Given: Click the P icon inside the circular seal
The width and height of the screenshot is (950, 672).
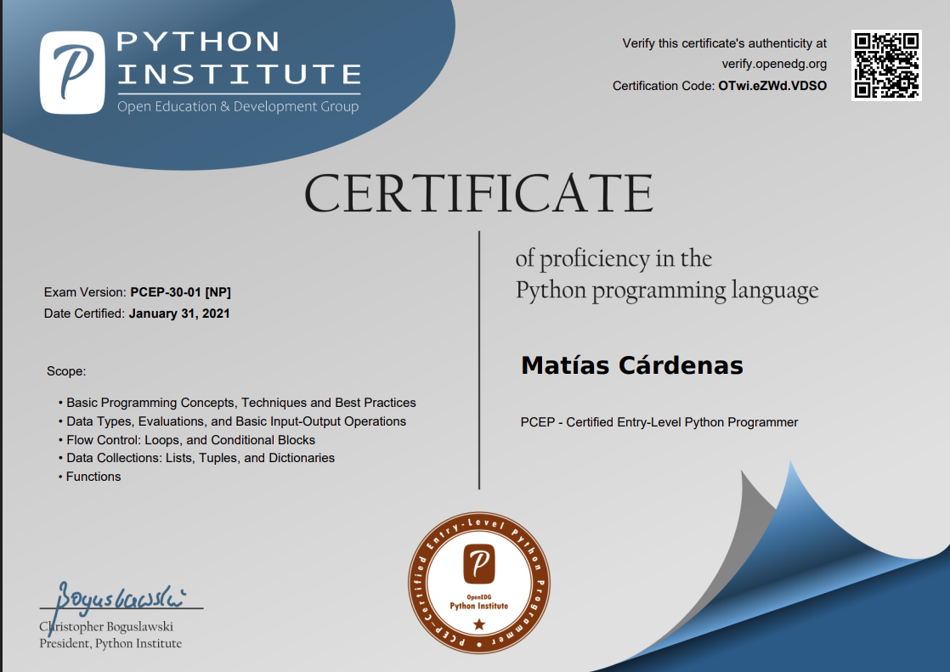Looking at the screenshot, I should pyautogui.click(x=478, y=562).
